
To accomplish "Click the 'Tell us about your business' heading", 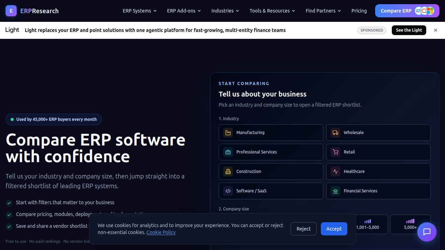I will tap(262, 94).
